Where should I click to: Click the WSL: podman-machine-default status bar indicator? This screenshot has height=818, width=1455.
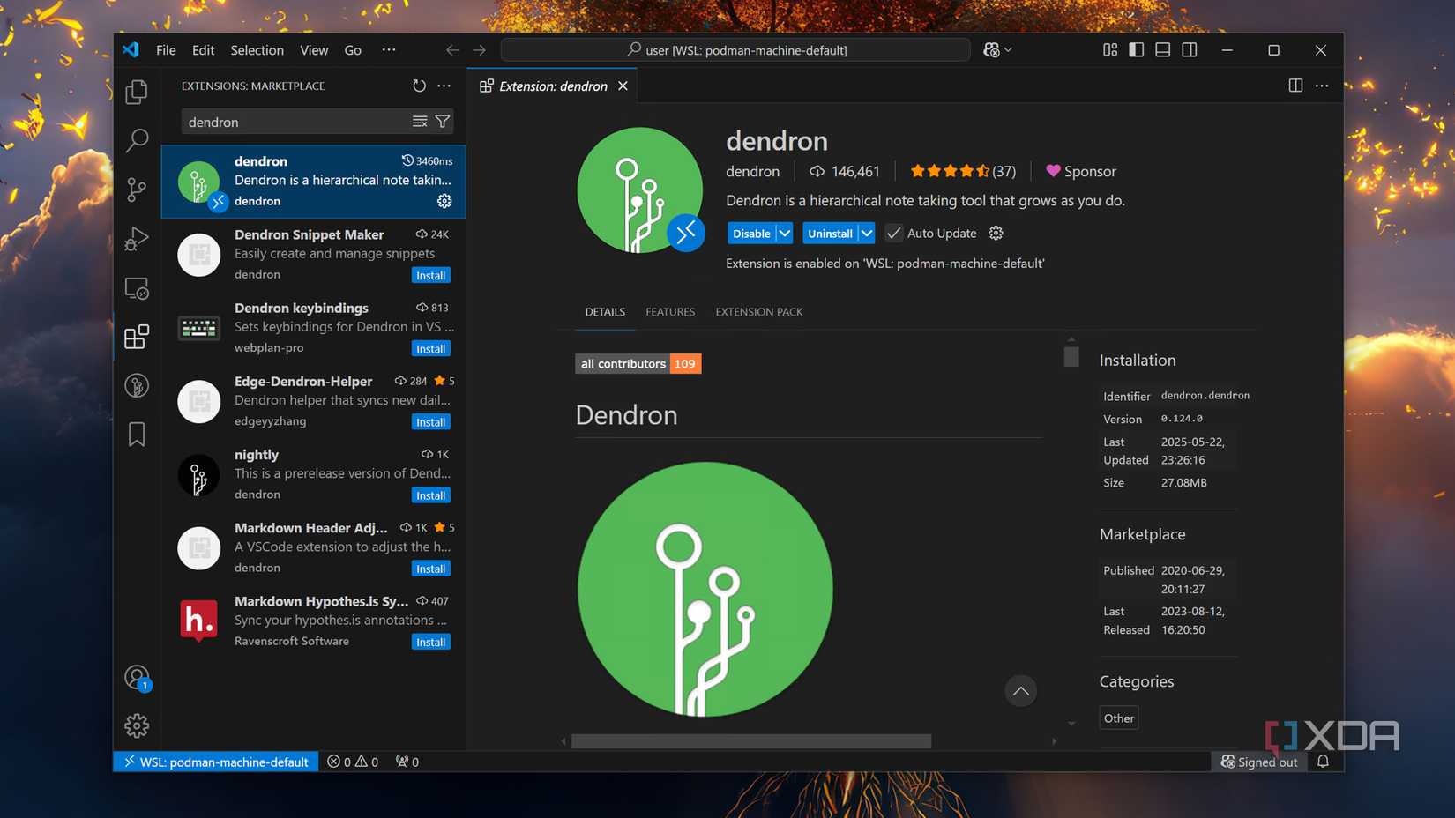pos(214,761)
